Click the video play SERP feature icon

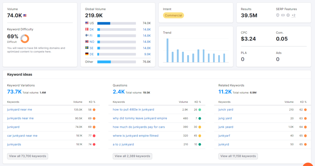(288, 15)
